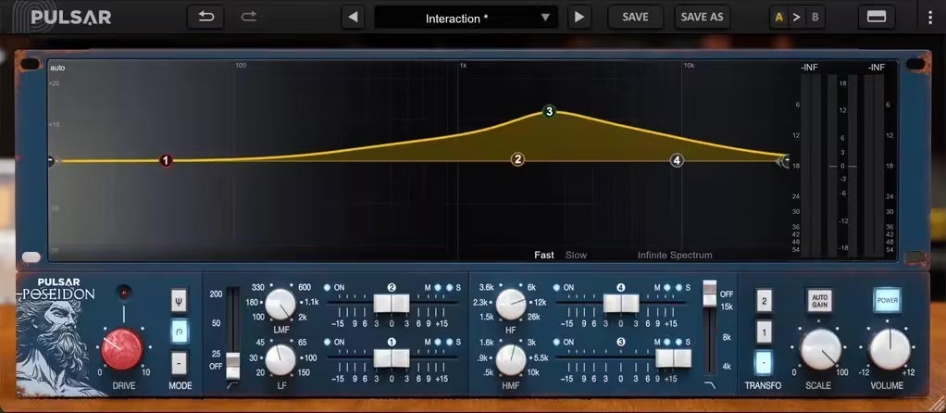Enable the POWER button

[x=888, y=300]
